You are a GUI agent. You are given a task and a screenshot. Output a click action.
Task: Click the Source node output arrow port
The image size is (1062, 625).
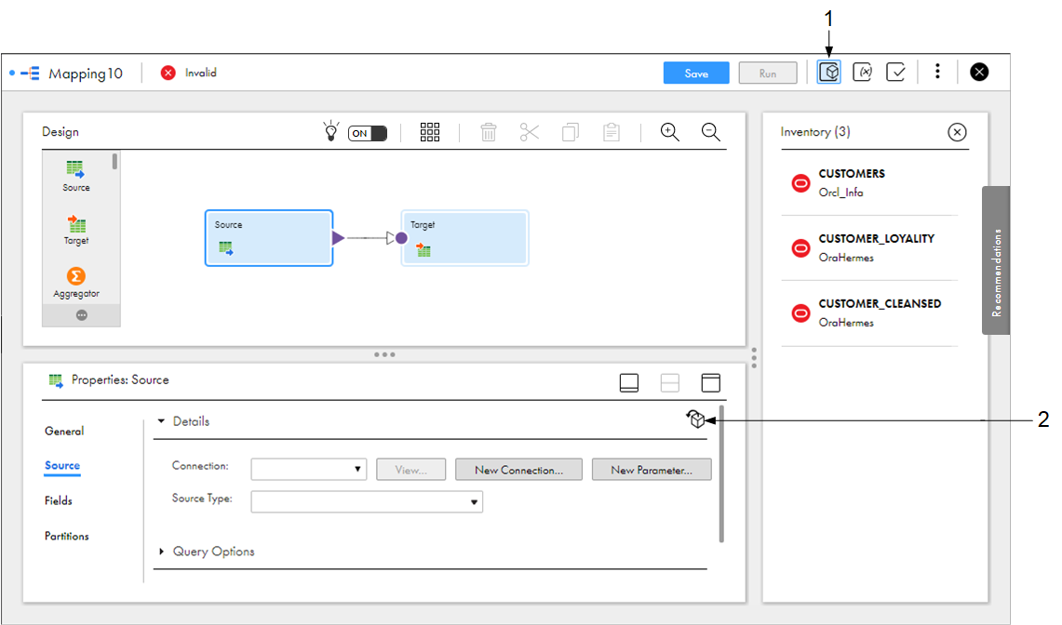[338, 238]
